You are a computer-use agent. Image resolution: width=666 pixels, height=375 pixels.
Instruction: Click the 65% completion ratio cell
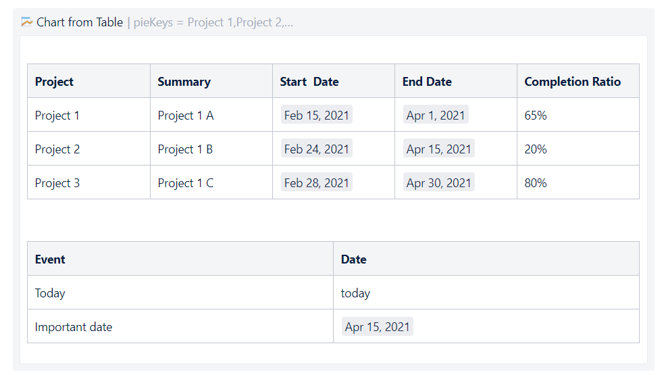tap(578, 115)
